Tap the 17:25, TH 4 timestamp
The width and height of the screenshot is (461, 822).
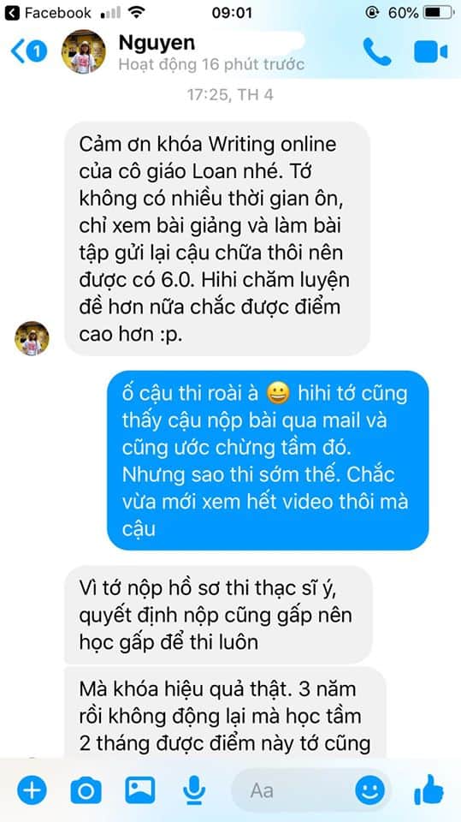pyautogui.click(x=230, y=95)
